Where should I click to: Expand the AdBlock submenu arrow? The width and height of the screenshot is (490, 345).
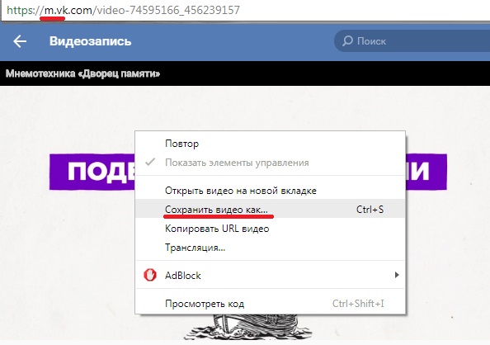(x=397, y=275)
